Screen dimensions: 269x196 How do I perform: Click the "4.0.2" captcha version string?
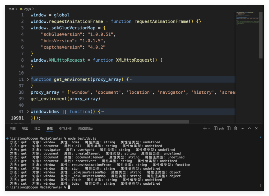click(96, 47)
